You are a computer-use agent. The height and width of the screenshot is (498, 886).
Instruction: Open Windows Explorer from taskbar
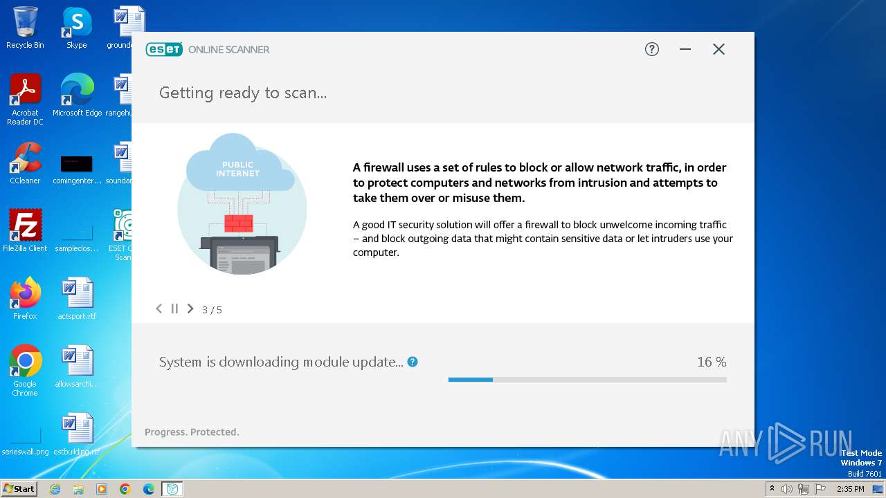point(78,489)
